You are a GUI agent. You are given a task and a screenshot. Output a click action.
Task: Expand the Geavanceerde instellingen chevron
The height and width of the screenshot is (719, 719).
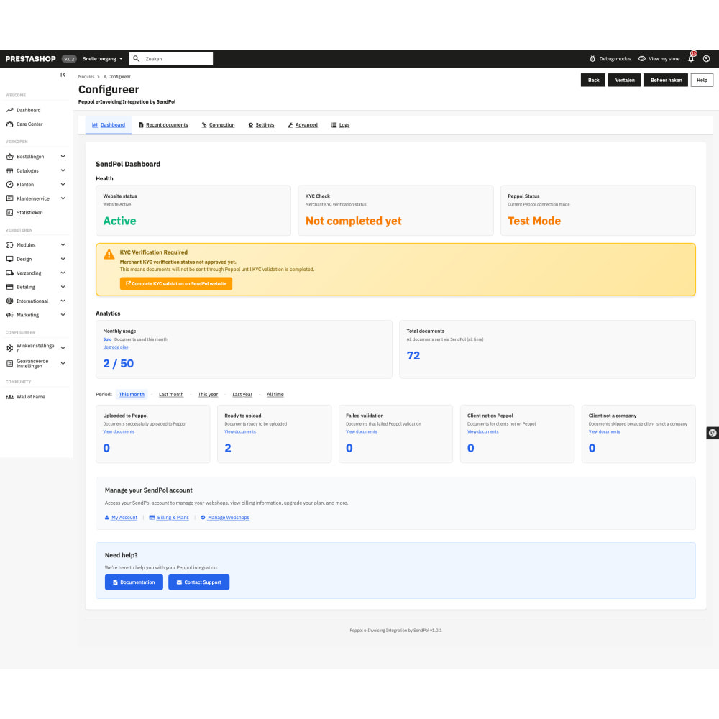63,364
